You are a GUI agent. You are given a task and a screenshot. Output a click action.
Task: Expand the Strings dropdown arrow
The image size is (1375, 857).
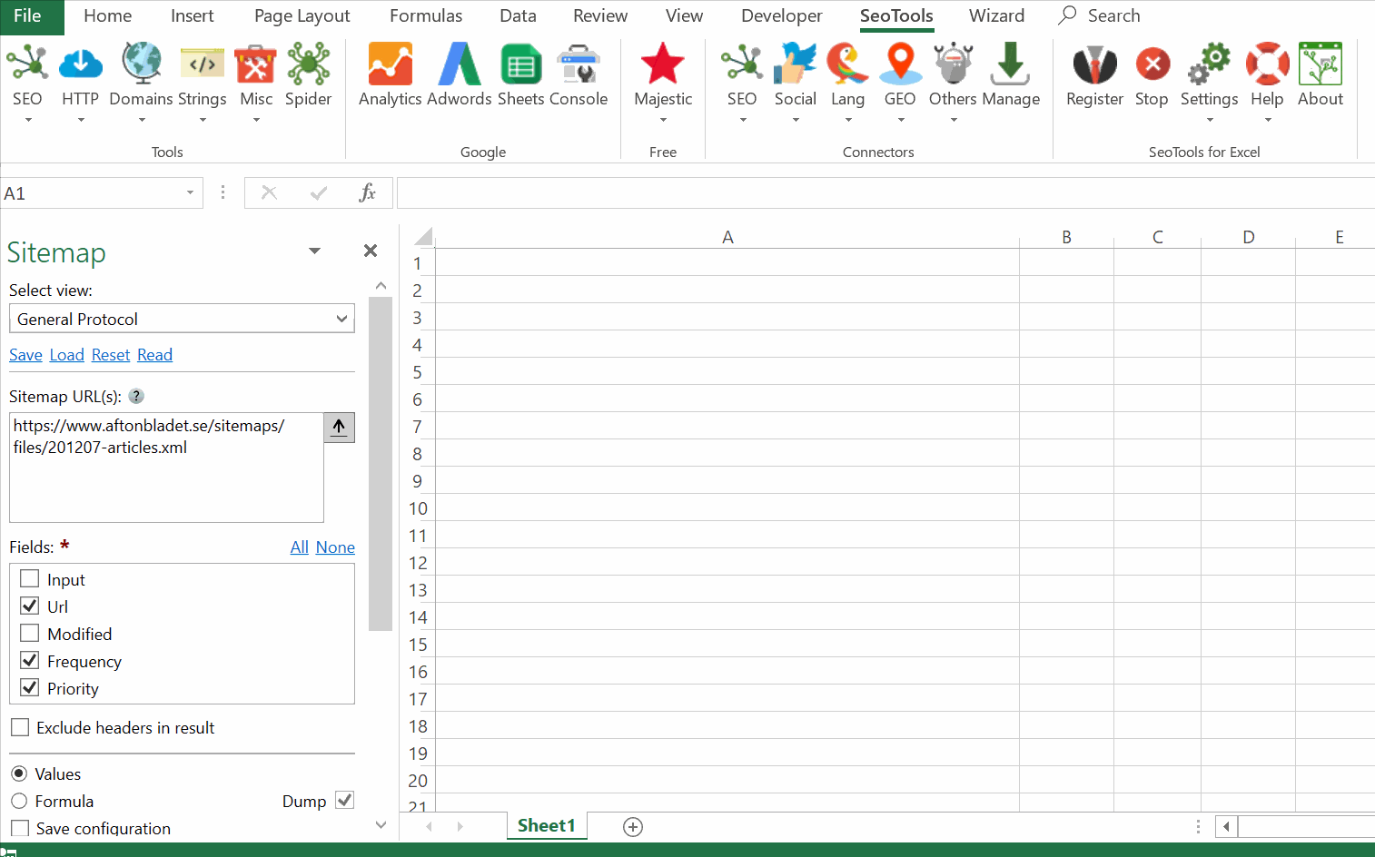click(x=203, y=120)
